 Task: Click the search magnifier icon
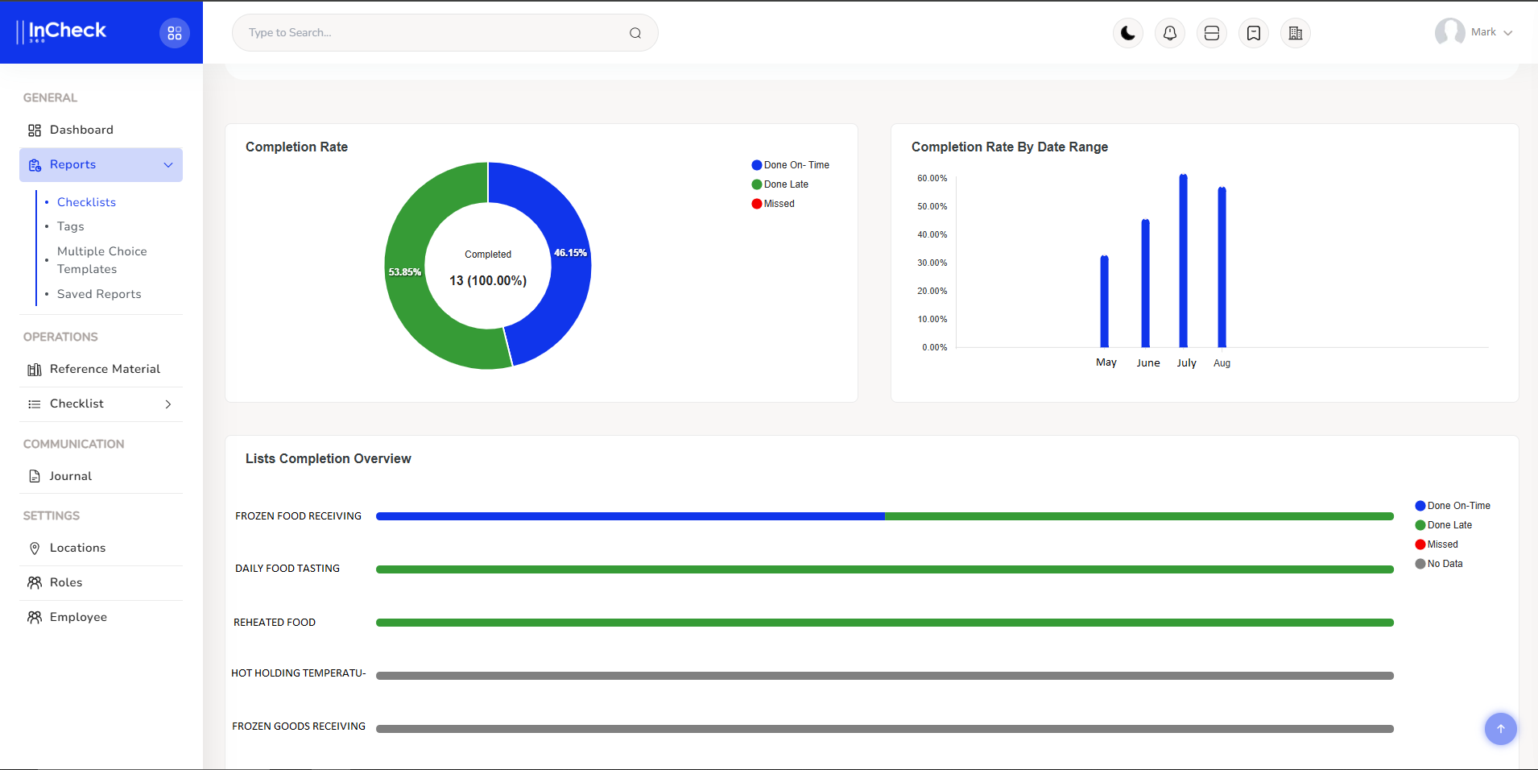[x=635, y=33]
